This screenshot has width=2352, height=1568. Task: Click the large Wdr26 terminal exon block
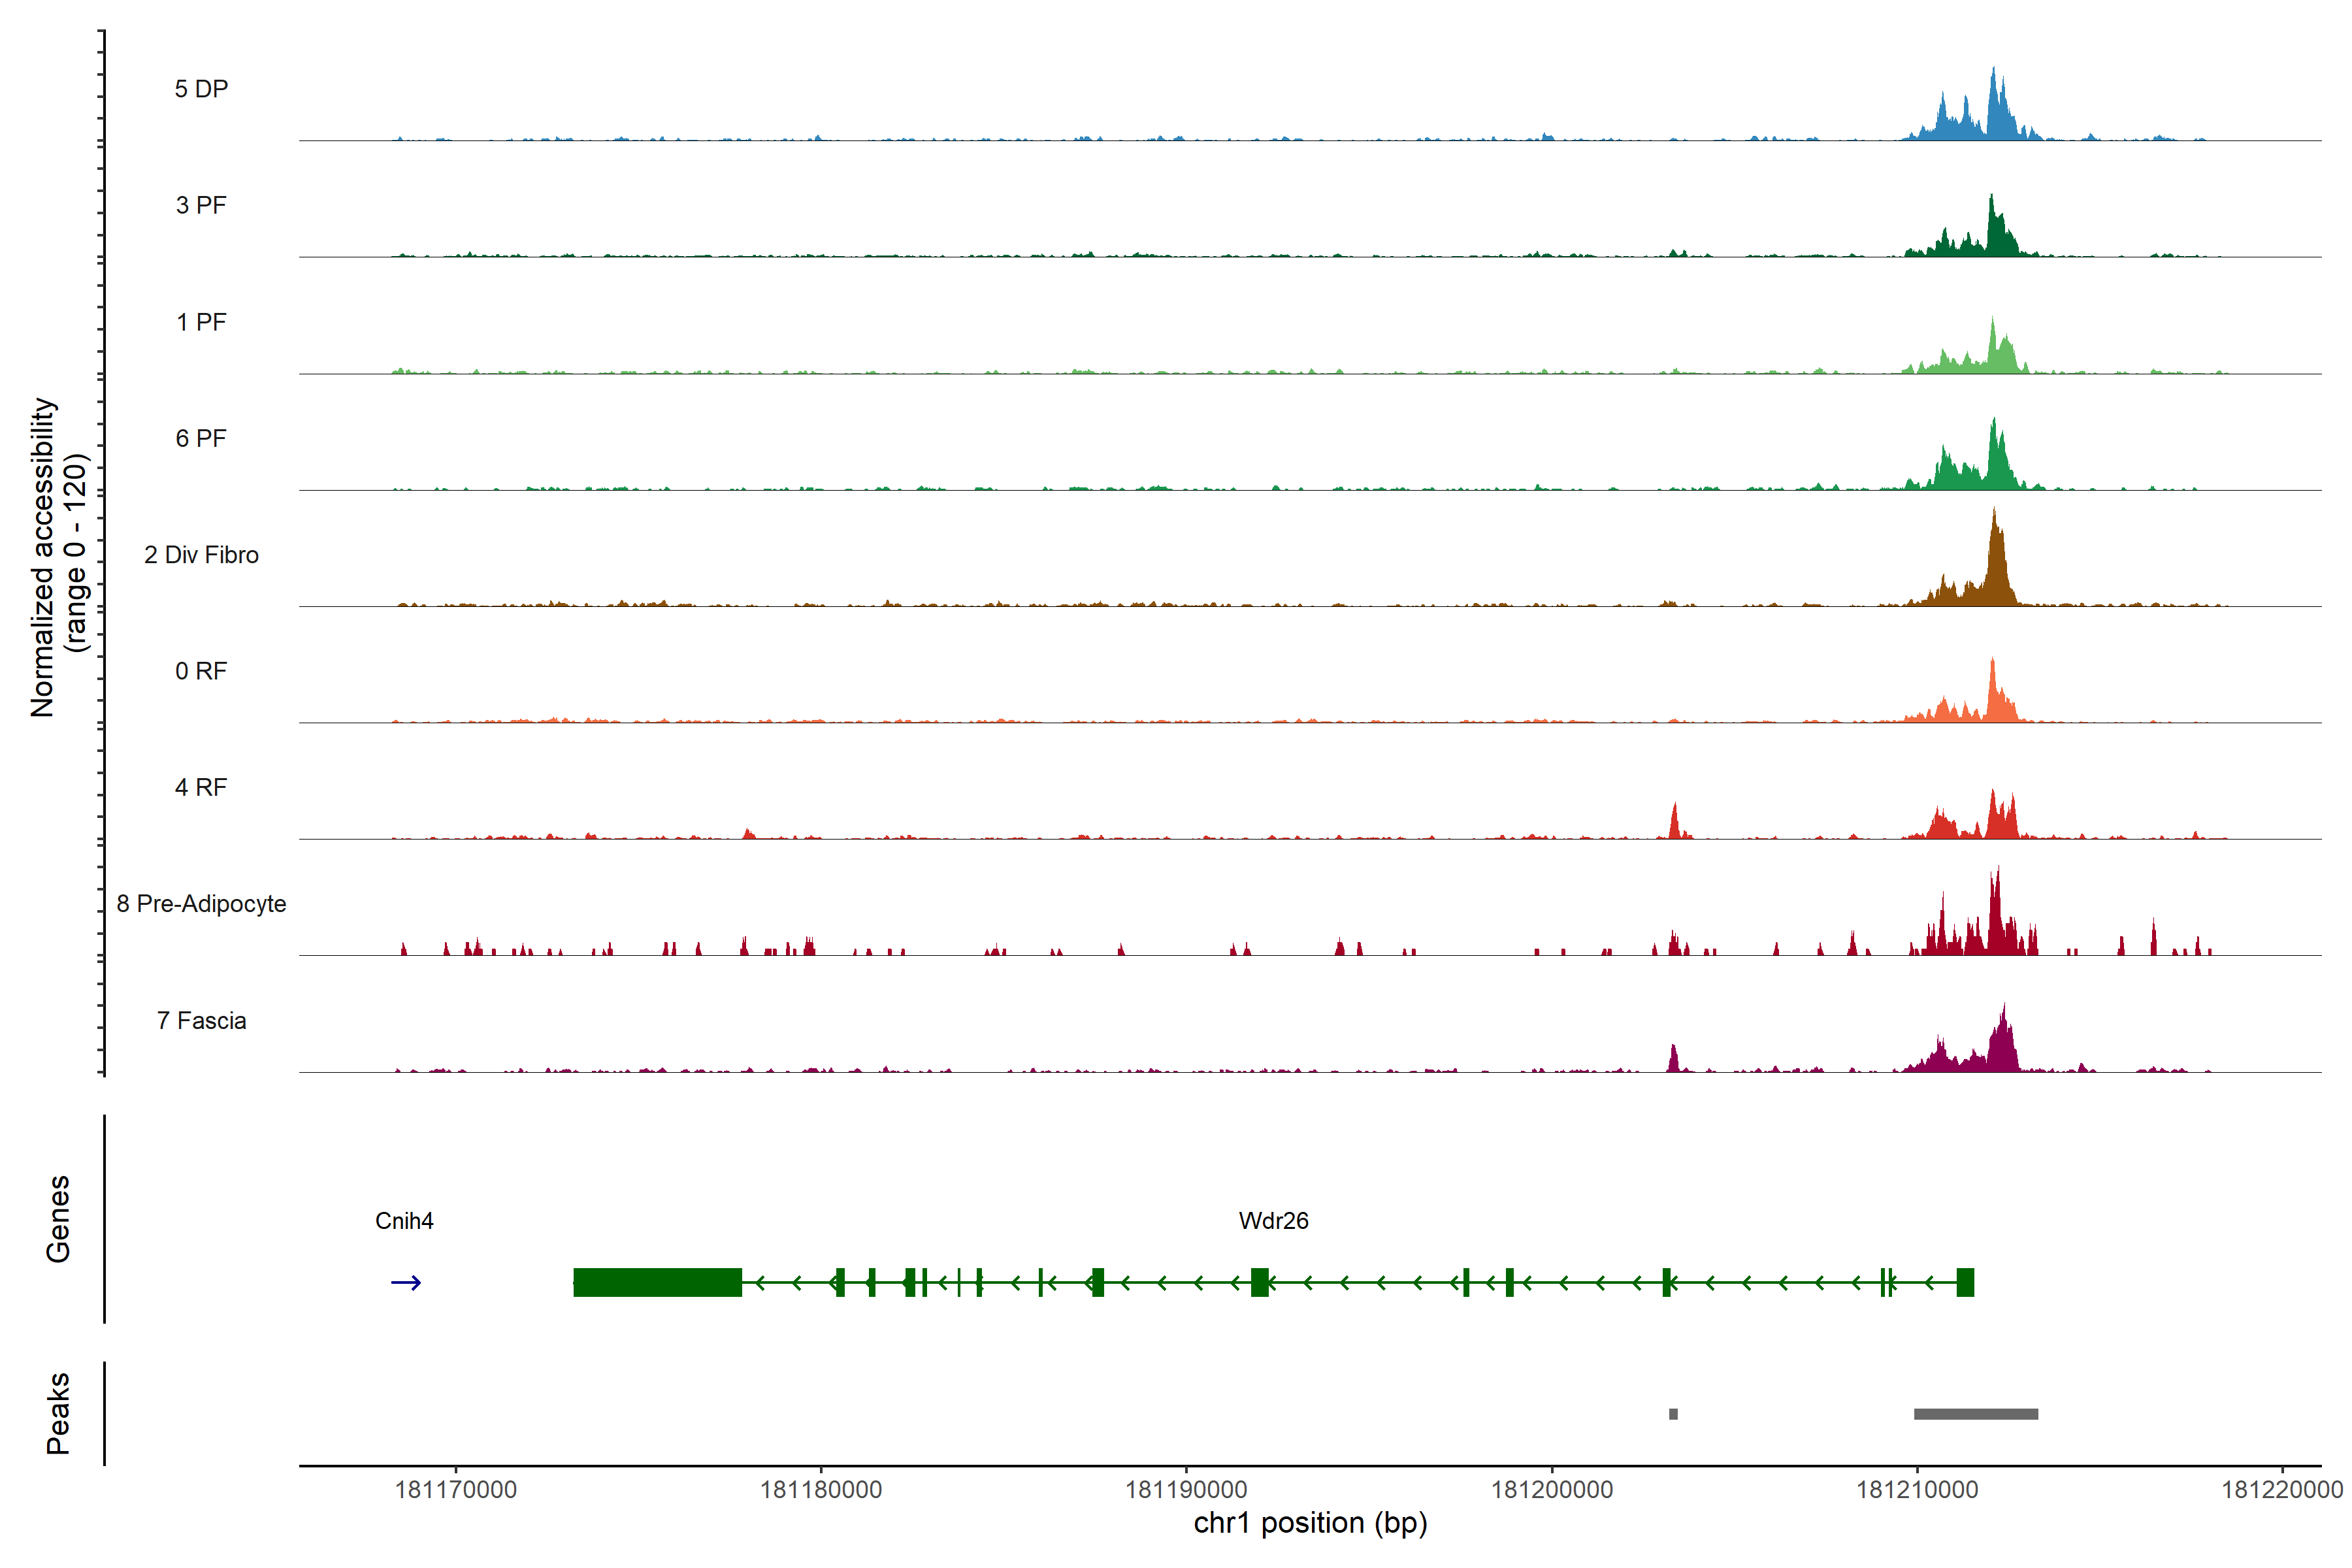[x=657, y=1282]
